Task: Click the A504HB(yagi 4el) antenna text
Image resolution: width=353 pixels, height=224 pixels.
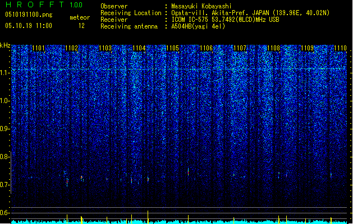Action: coord(198,26)
